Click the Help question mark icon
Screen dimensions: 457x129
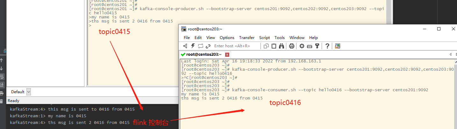[x=327, y=46]
